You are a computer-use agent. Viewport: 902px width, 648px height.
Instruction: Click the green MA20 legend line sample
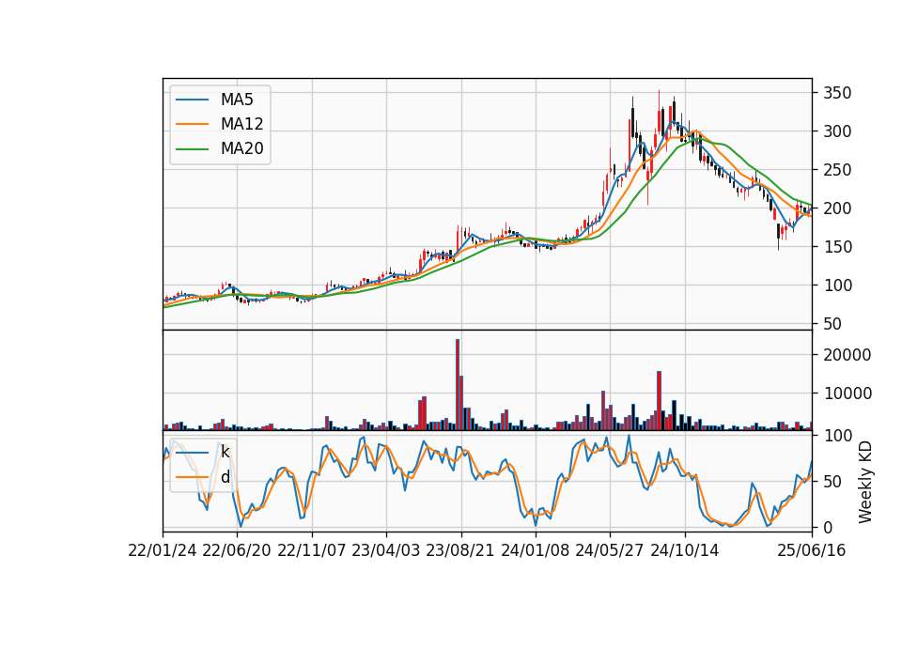coord(192,149)
